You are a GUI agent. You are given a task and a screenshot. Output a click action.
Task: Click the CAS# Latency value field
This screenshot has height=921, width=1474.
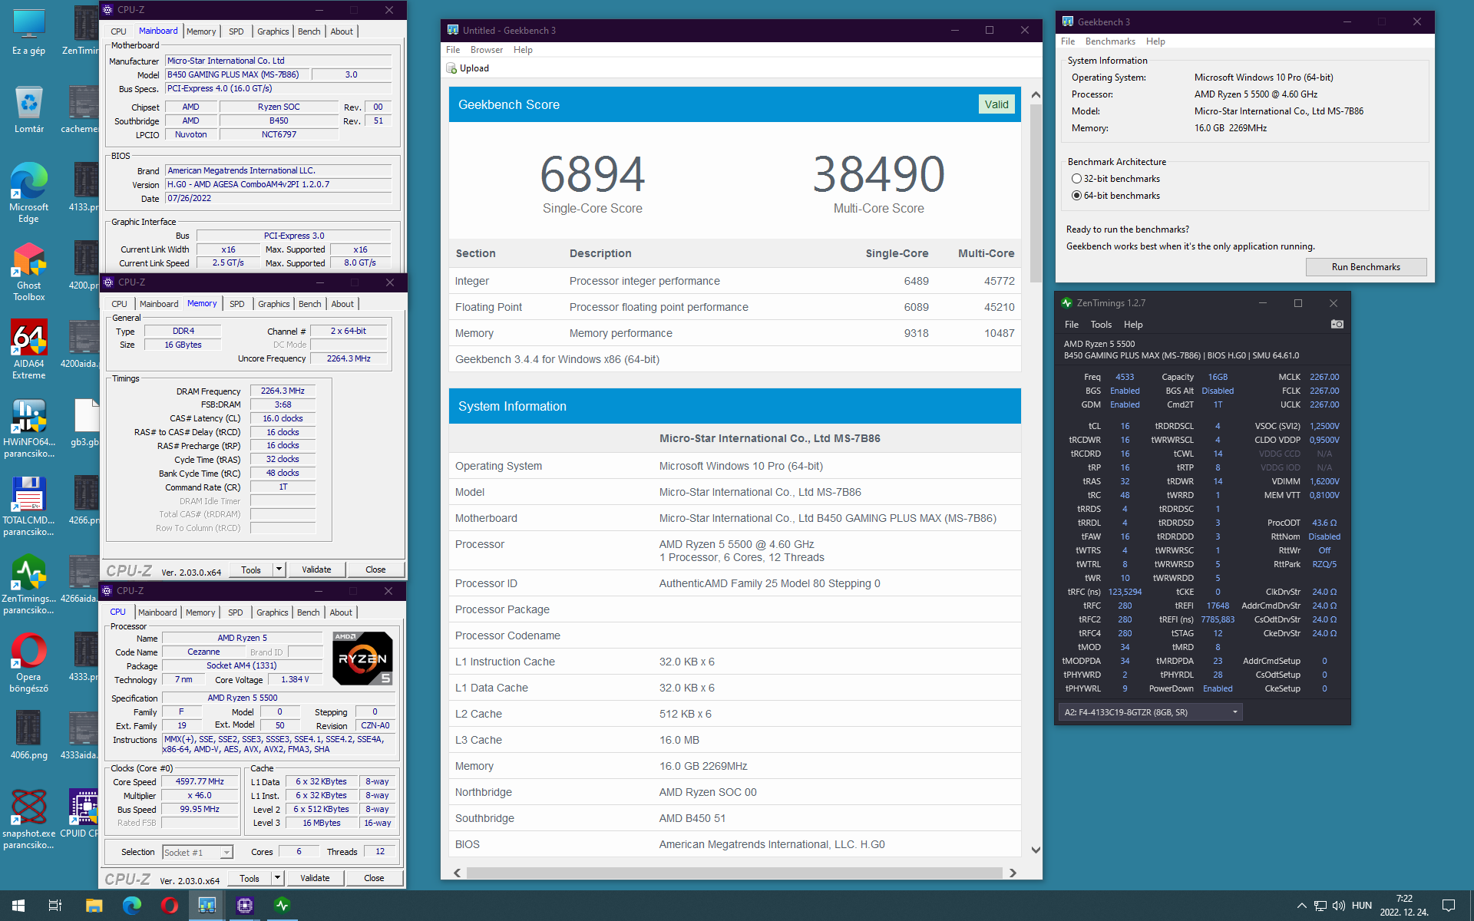tap(283, 418)
